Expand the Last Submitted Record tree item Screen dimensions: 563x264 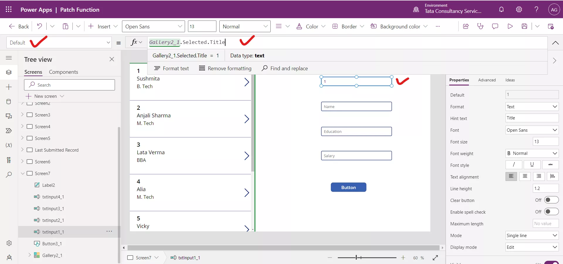click(23, 150)
